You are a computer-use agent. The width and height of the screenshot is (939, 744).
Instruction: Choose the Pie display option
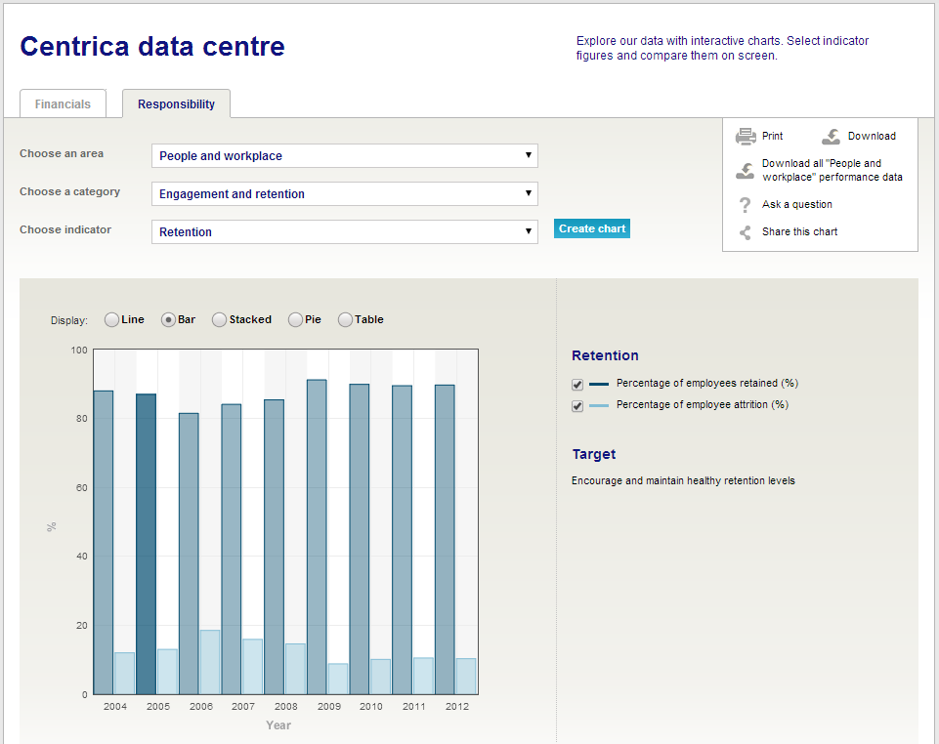pos(295,319)
